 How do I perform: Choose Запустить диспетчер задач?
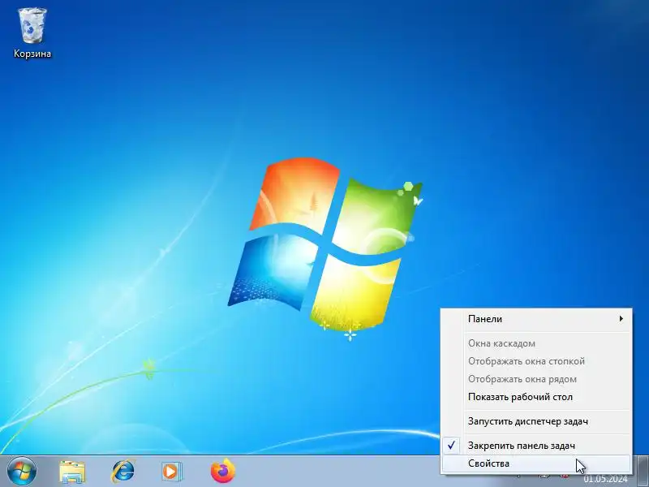tap(537, 421)
